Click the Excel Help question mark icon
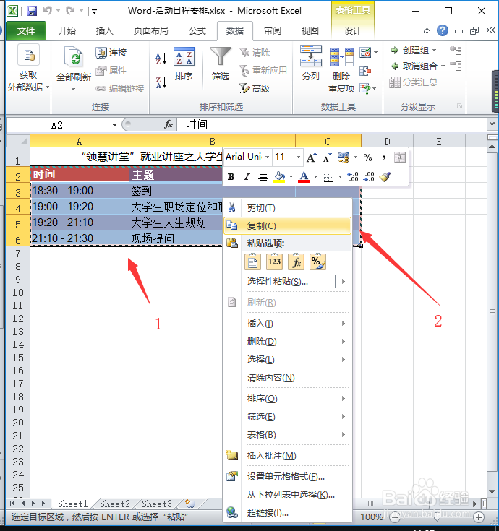This screenshot has width=499, height=531. pyautogui.click(x=443, y=31)
